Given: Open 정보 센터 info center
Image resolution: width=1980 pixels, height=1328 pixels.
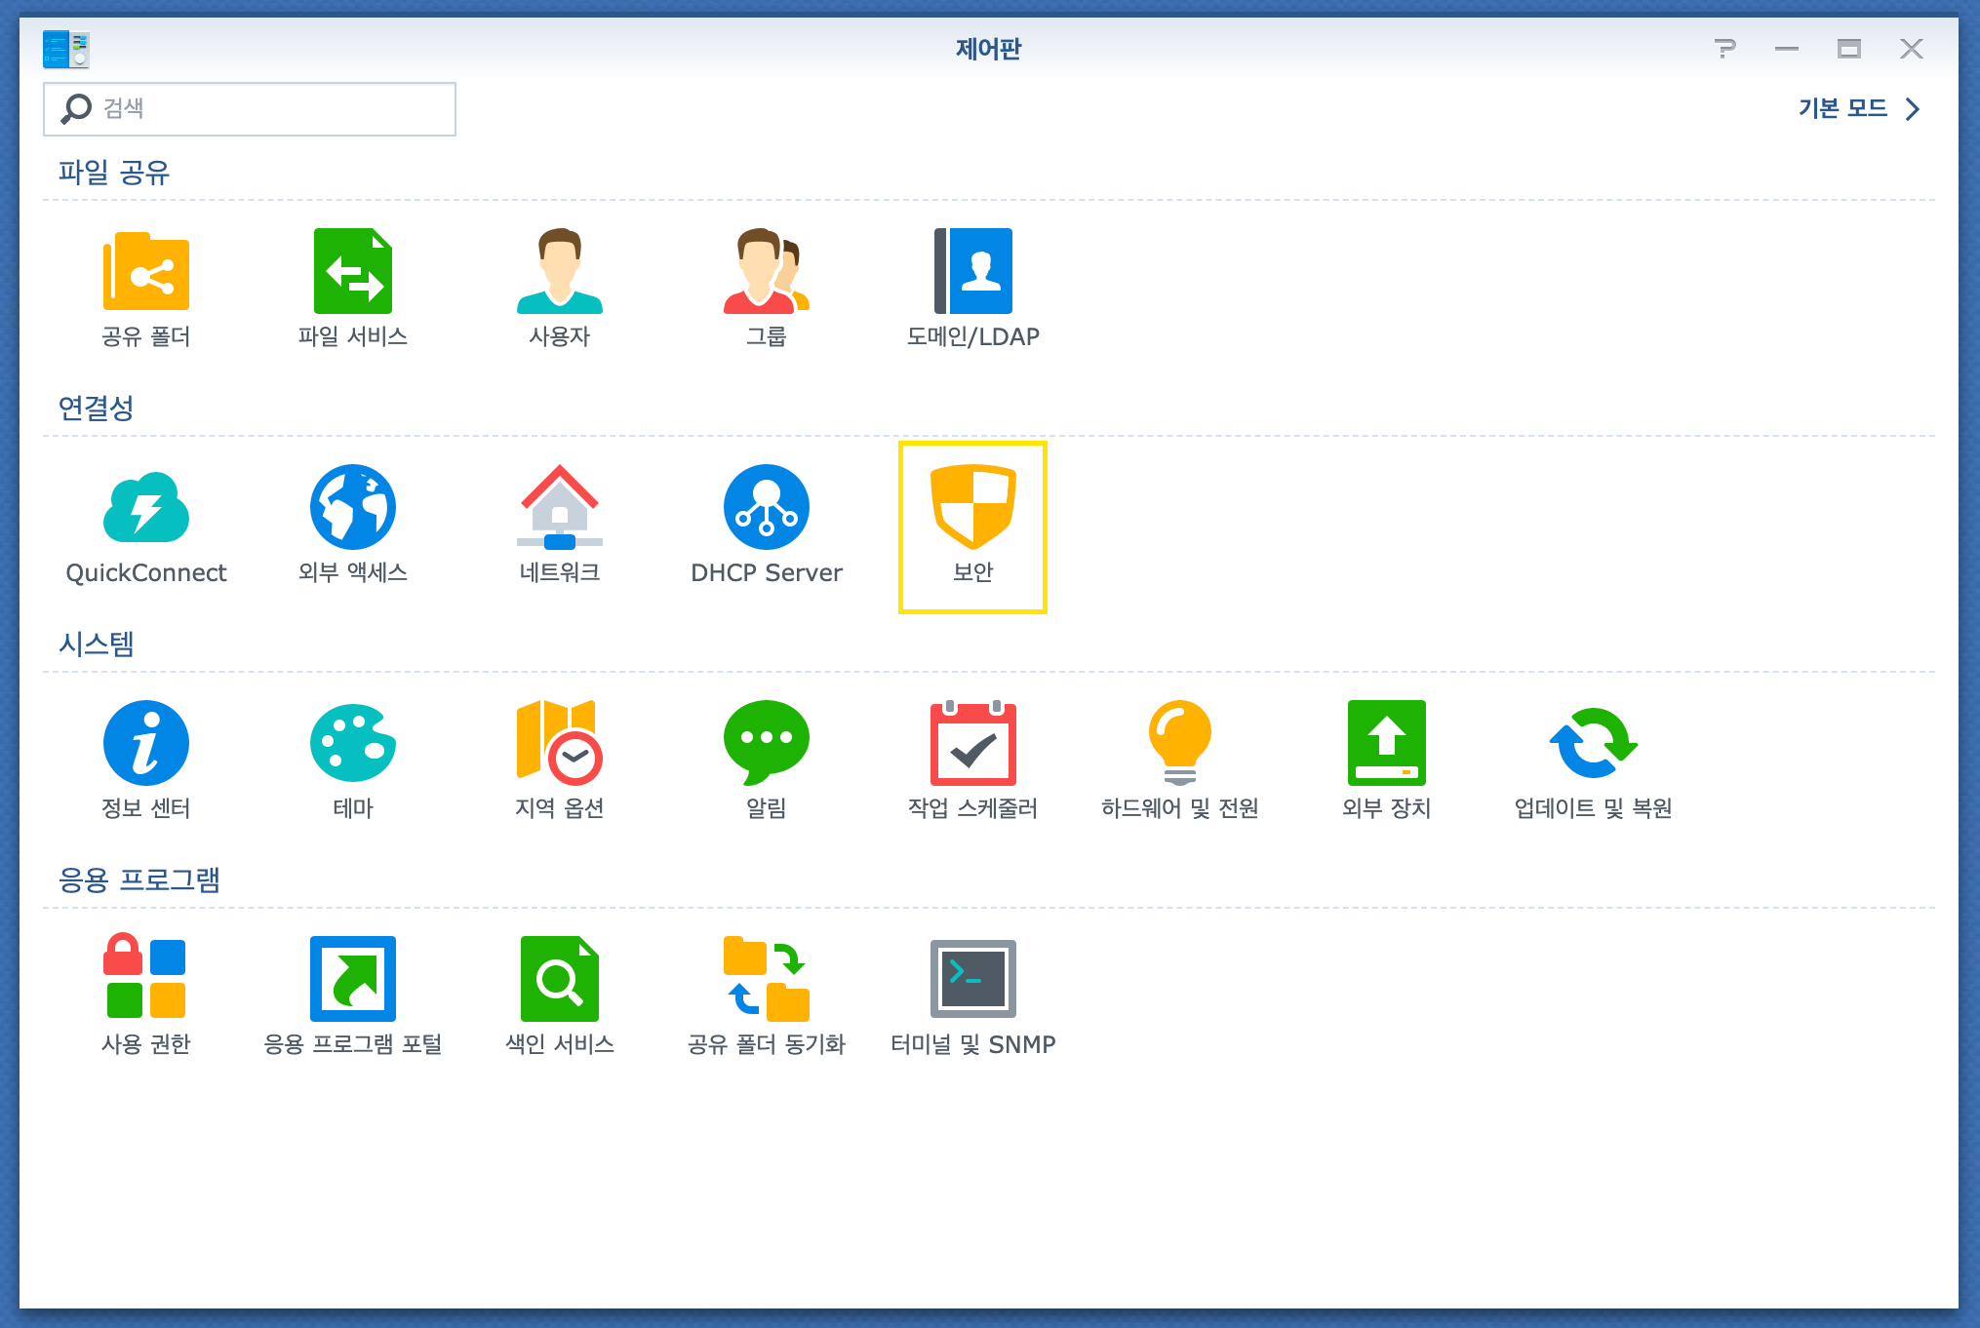Looking at the screenshot, I should click(146, 745).
